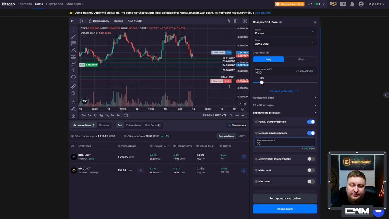The image size is (389, 219).
Task: Open the Пара ADA / USDT dropdown
Action: (285, 42)
